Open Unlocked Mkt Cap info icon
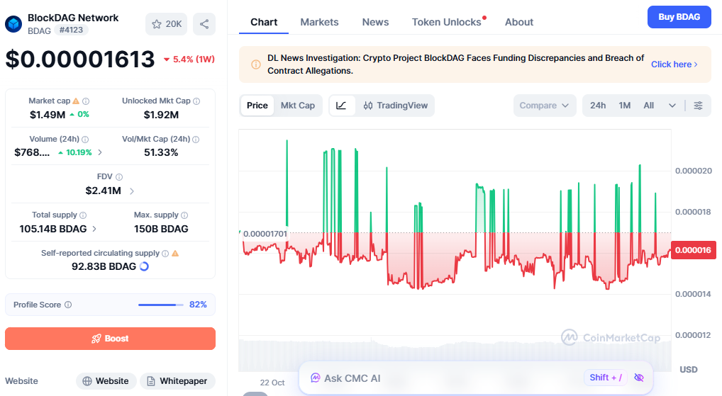The width and height of the screenshot is (722, 396). click(x=196, y=101)
